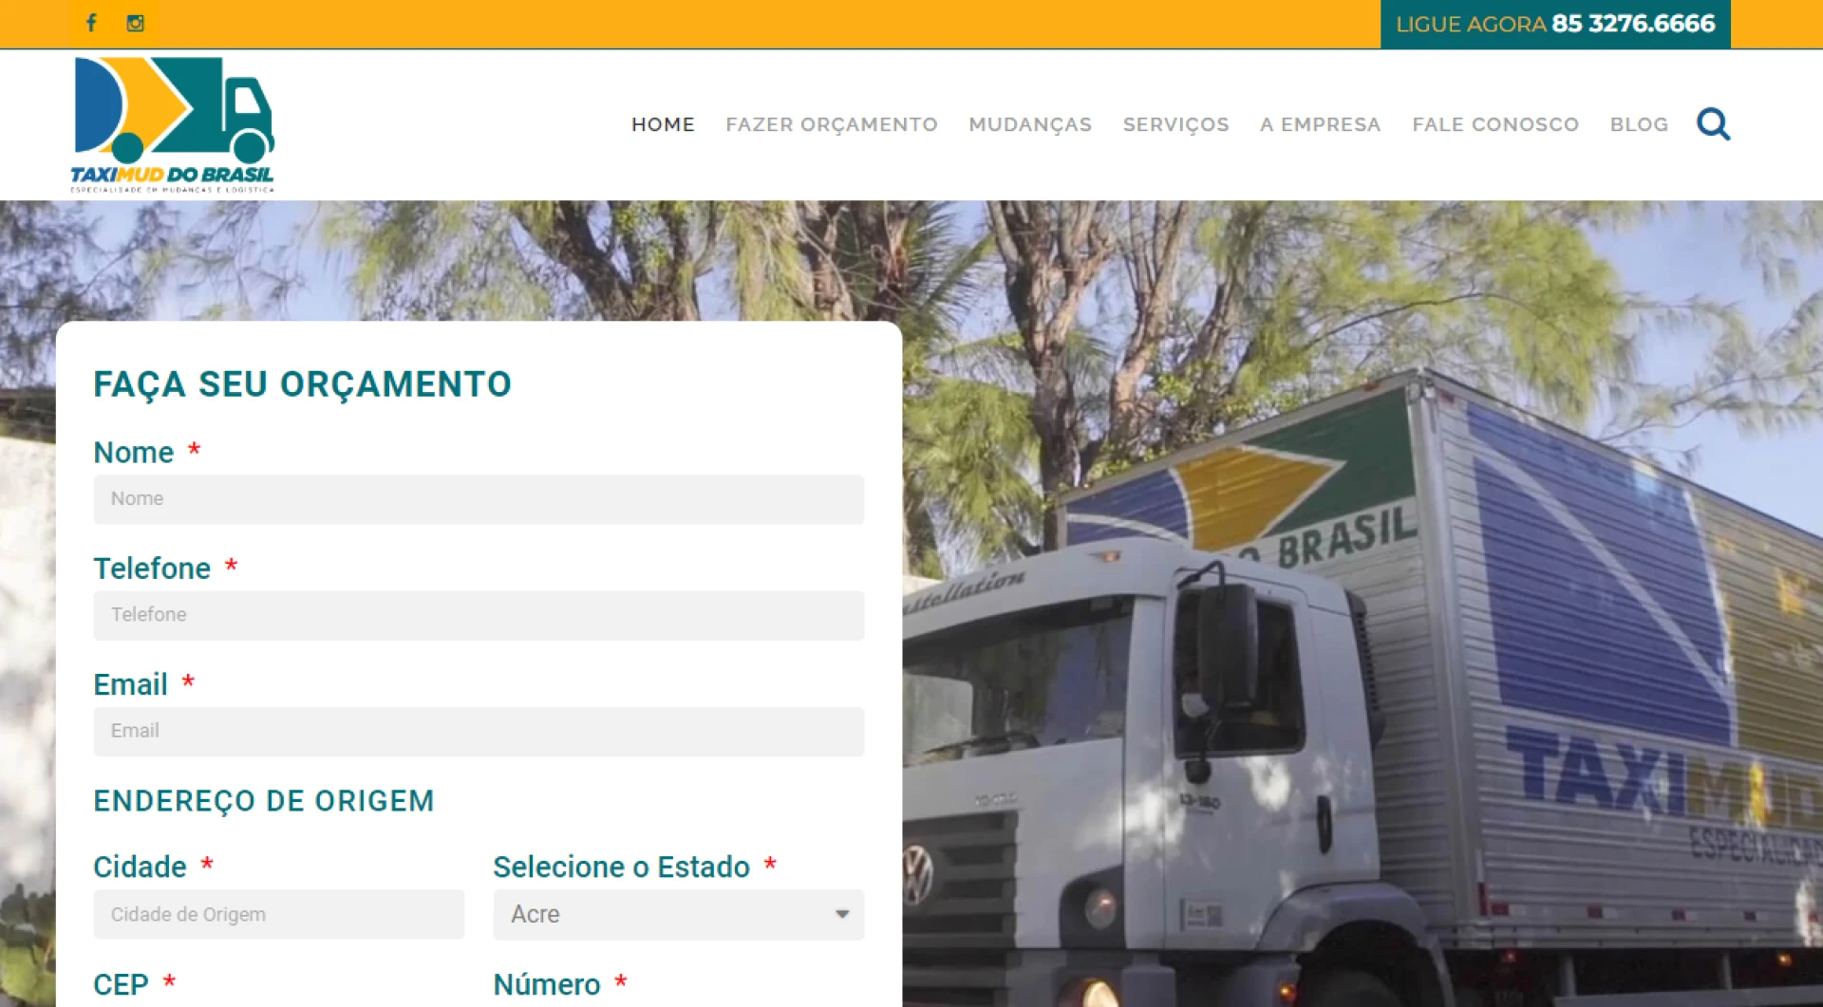Image resolution: width=1823 pixels, height=1007 pixels.
Task: Click the Cidade de Origem field
Action: tap(278, 914)
